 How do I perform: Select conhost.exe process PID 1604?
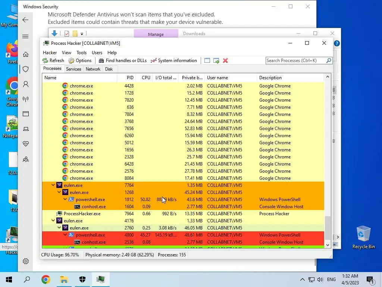(183, 206)
